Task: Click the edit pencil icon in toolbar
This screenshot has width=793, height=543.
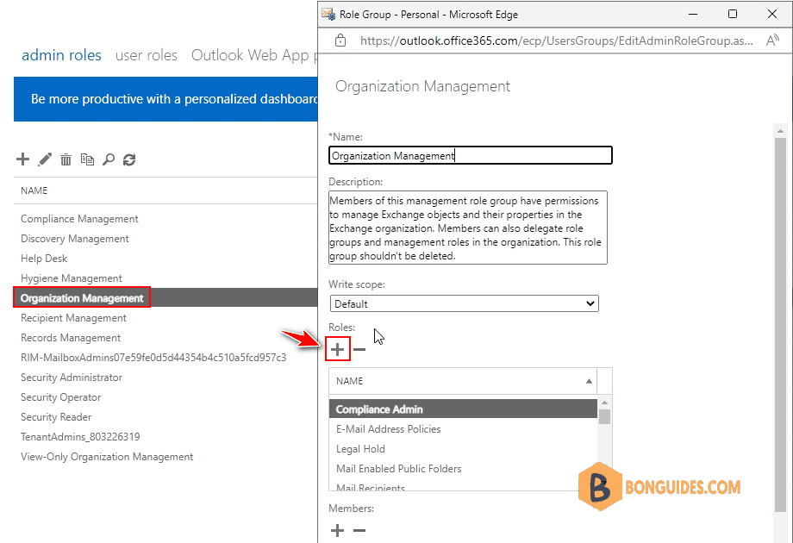Action: (45, 159)
